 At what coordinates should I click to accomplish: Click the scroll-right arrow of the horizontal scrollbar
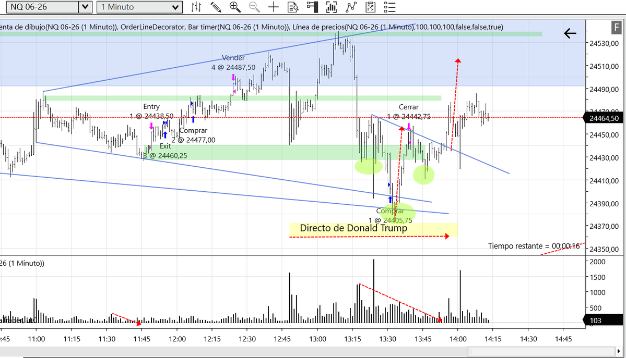point(619,351)
